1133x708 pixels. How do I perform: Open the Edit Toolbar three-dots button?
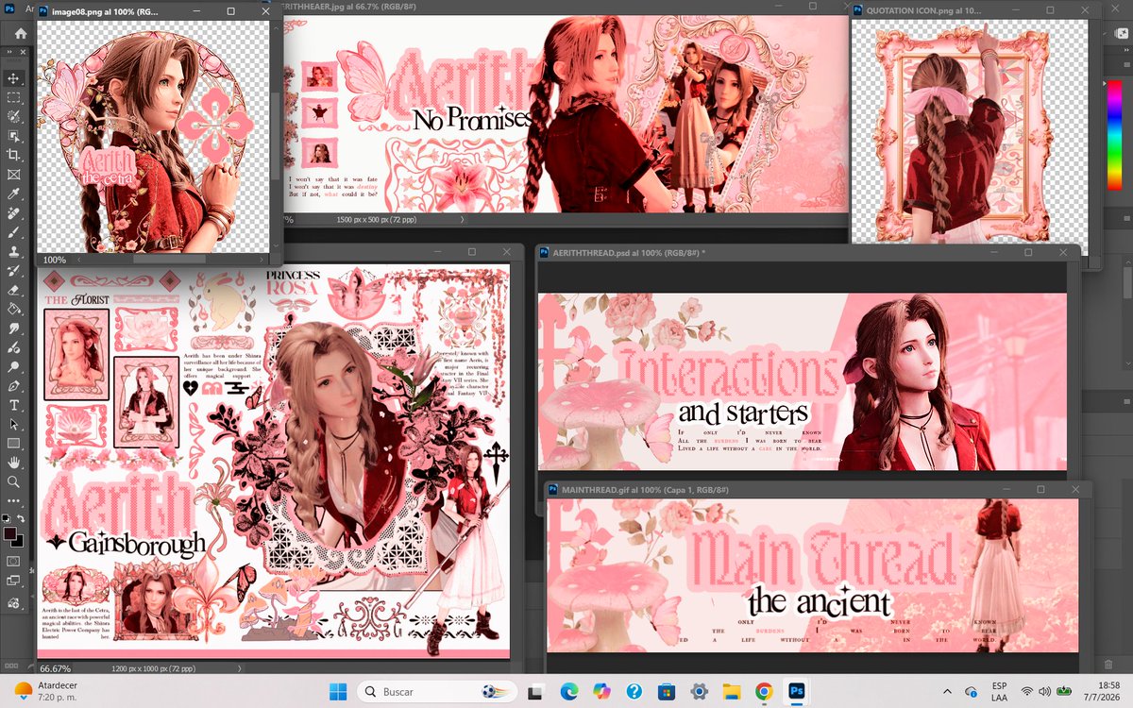14,501
